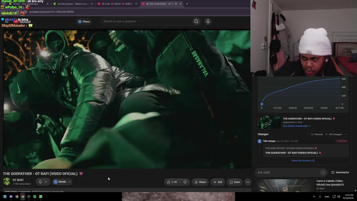Click the Summarize button
This screenshot has height=201, width=357.
[340, 173]
